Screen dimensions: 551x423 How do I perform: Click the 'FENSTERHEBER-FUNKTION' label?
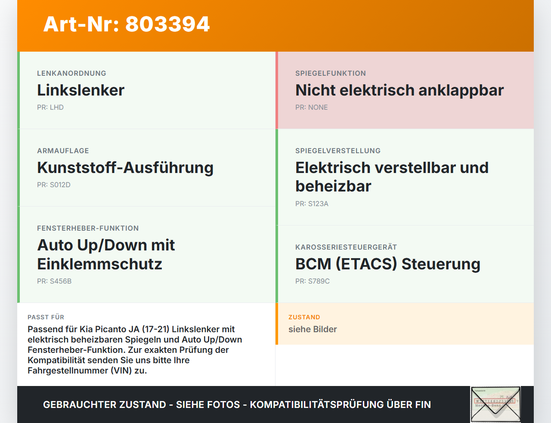click(x=88, y=228)
